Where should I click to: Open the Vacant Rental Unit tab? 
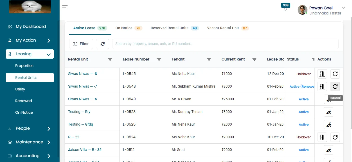coord(228,28)
